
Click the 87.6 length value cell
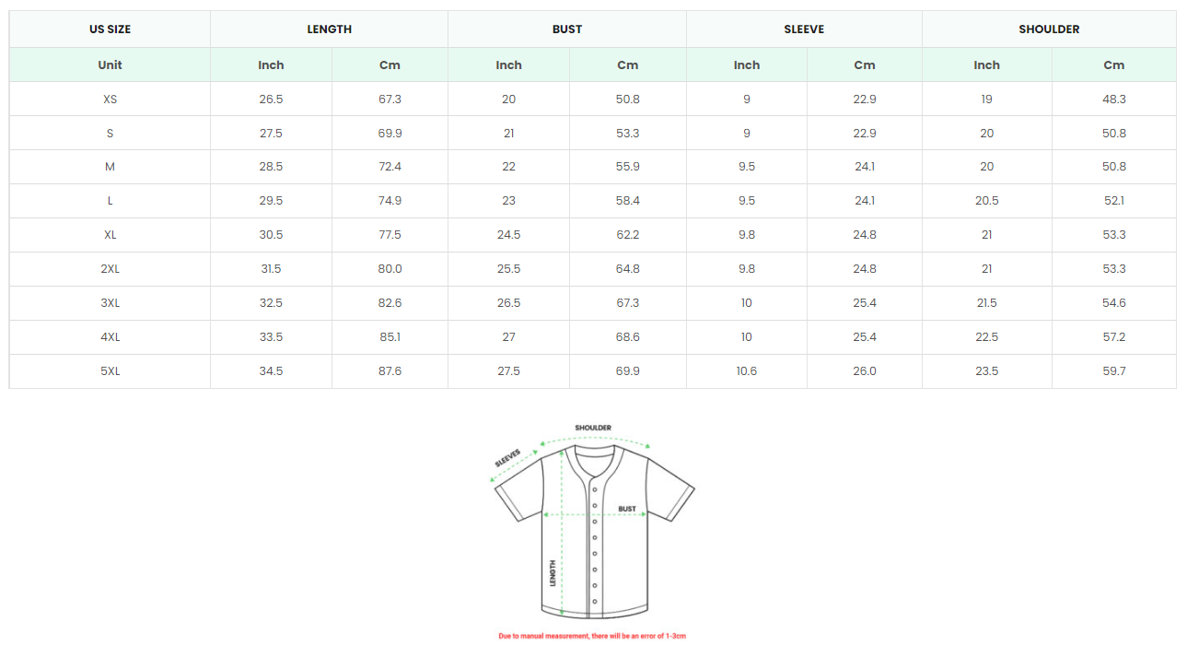(x=390, y=371)
